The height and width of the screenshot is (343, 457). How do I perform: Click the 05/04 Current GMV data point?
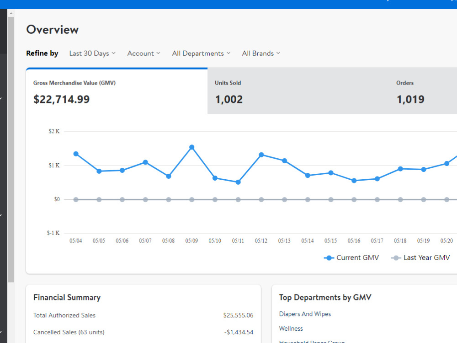click(x=76, y=154)
